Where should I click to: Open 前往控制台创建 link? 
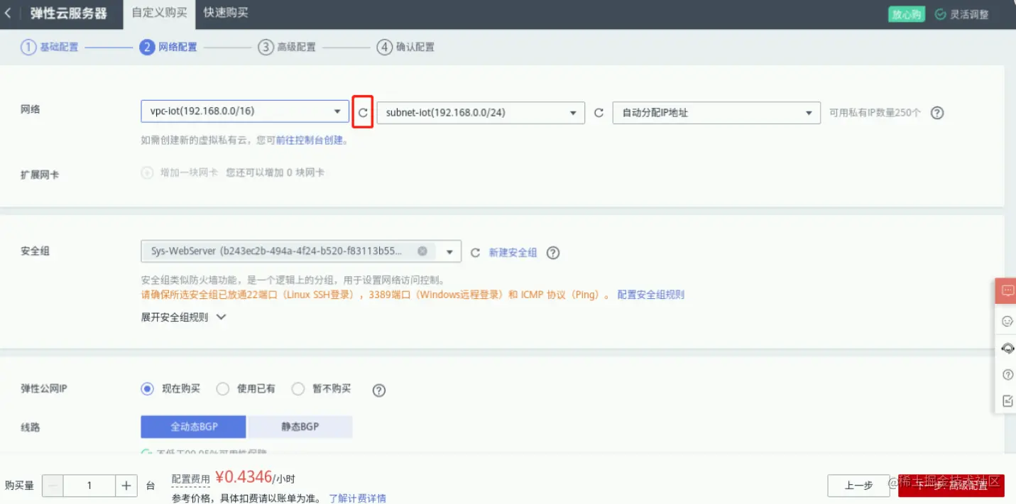[x=310, y=141]
